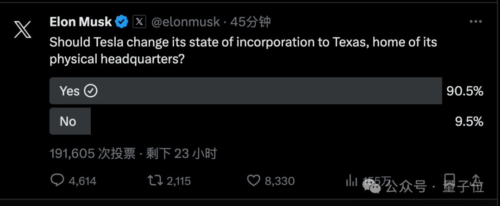Viewport: 500px width, 206px height.
Task: Open the Elon Musk profile name link
Action: pos(81,21)
